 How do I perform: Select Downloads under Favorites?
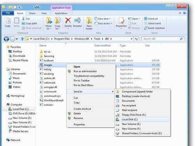coord(17,56)
